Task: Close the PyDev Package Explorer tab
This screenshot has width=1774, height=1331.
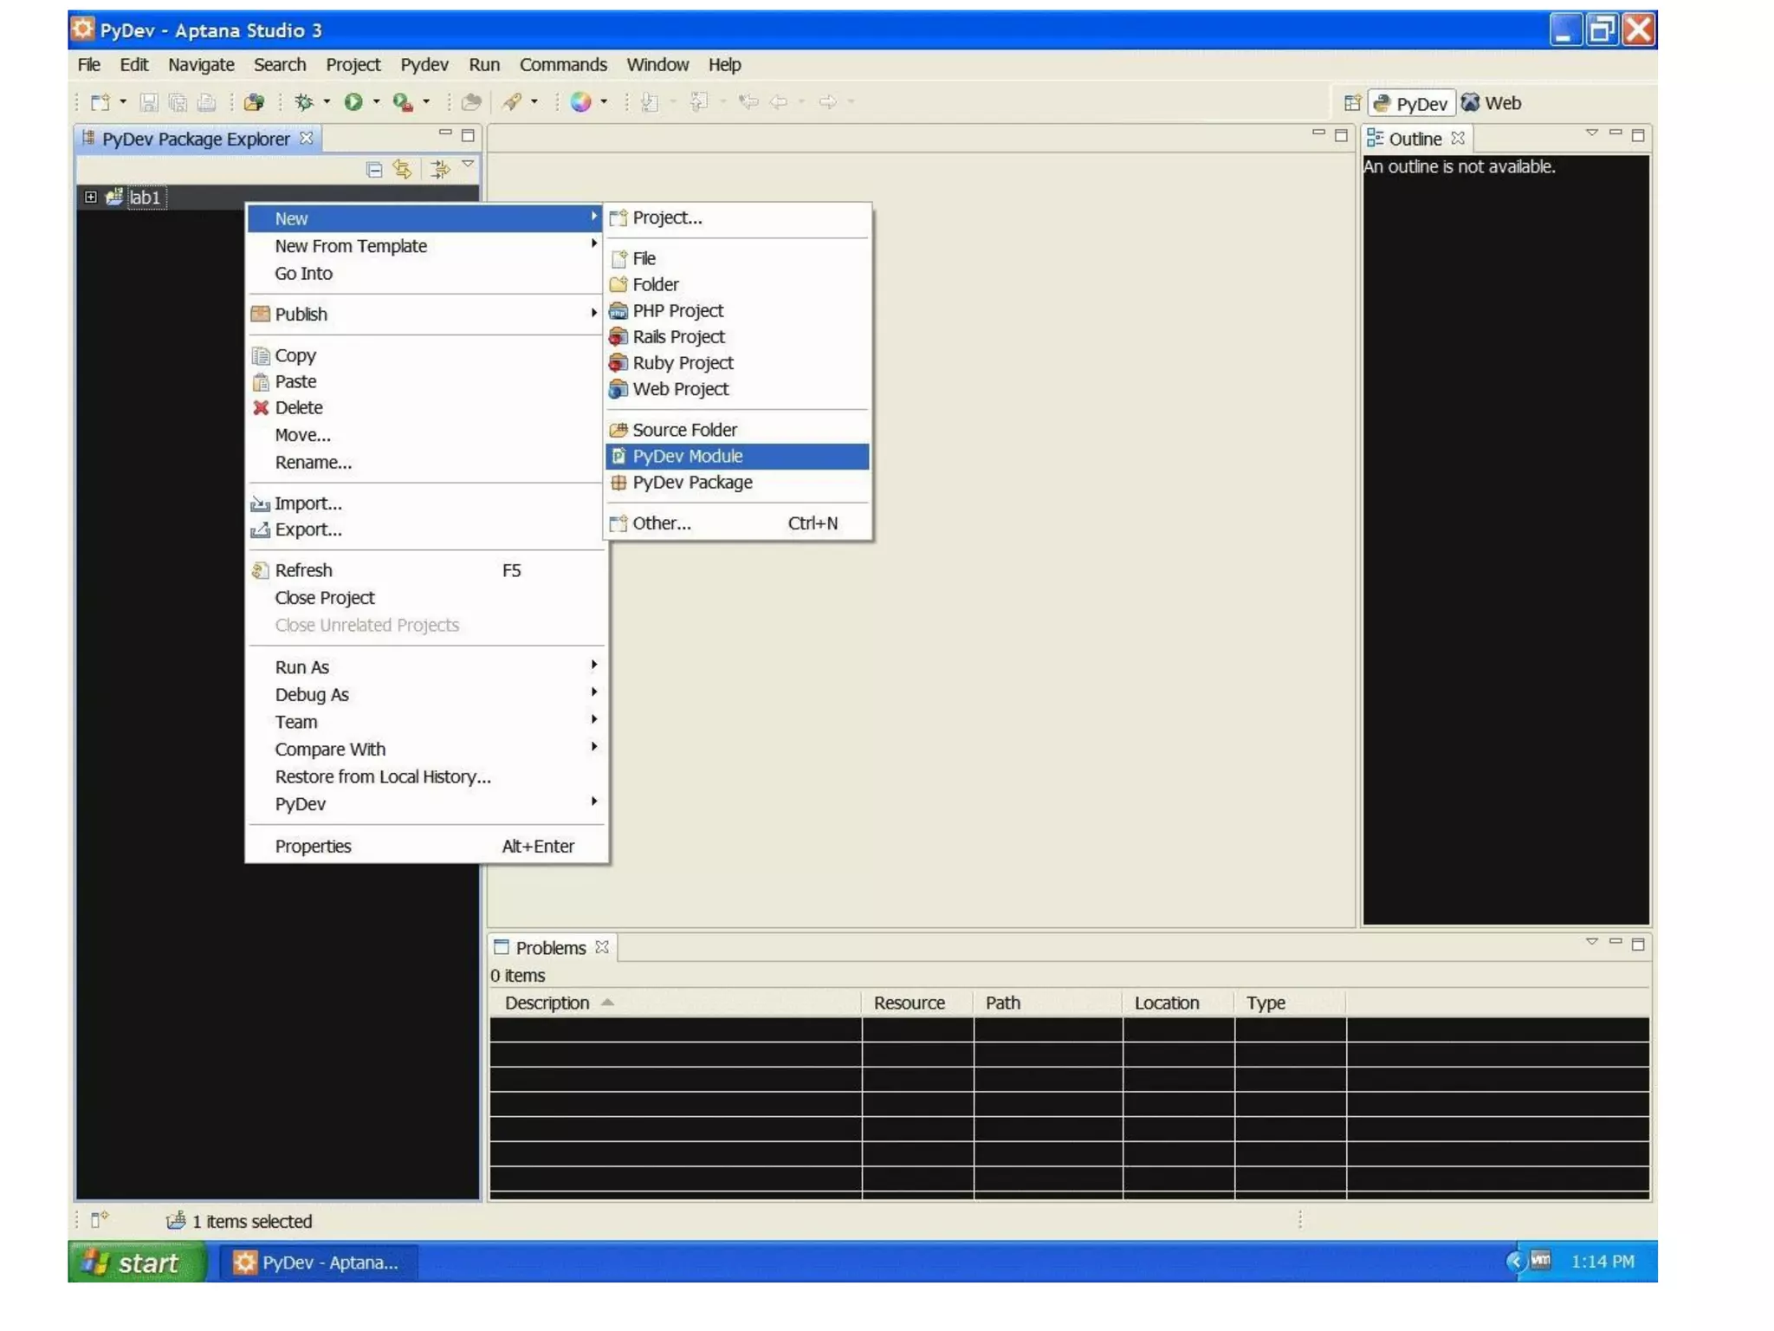Action: pyautogui.click(x=307, y=138)
